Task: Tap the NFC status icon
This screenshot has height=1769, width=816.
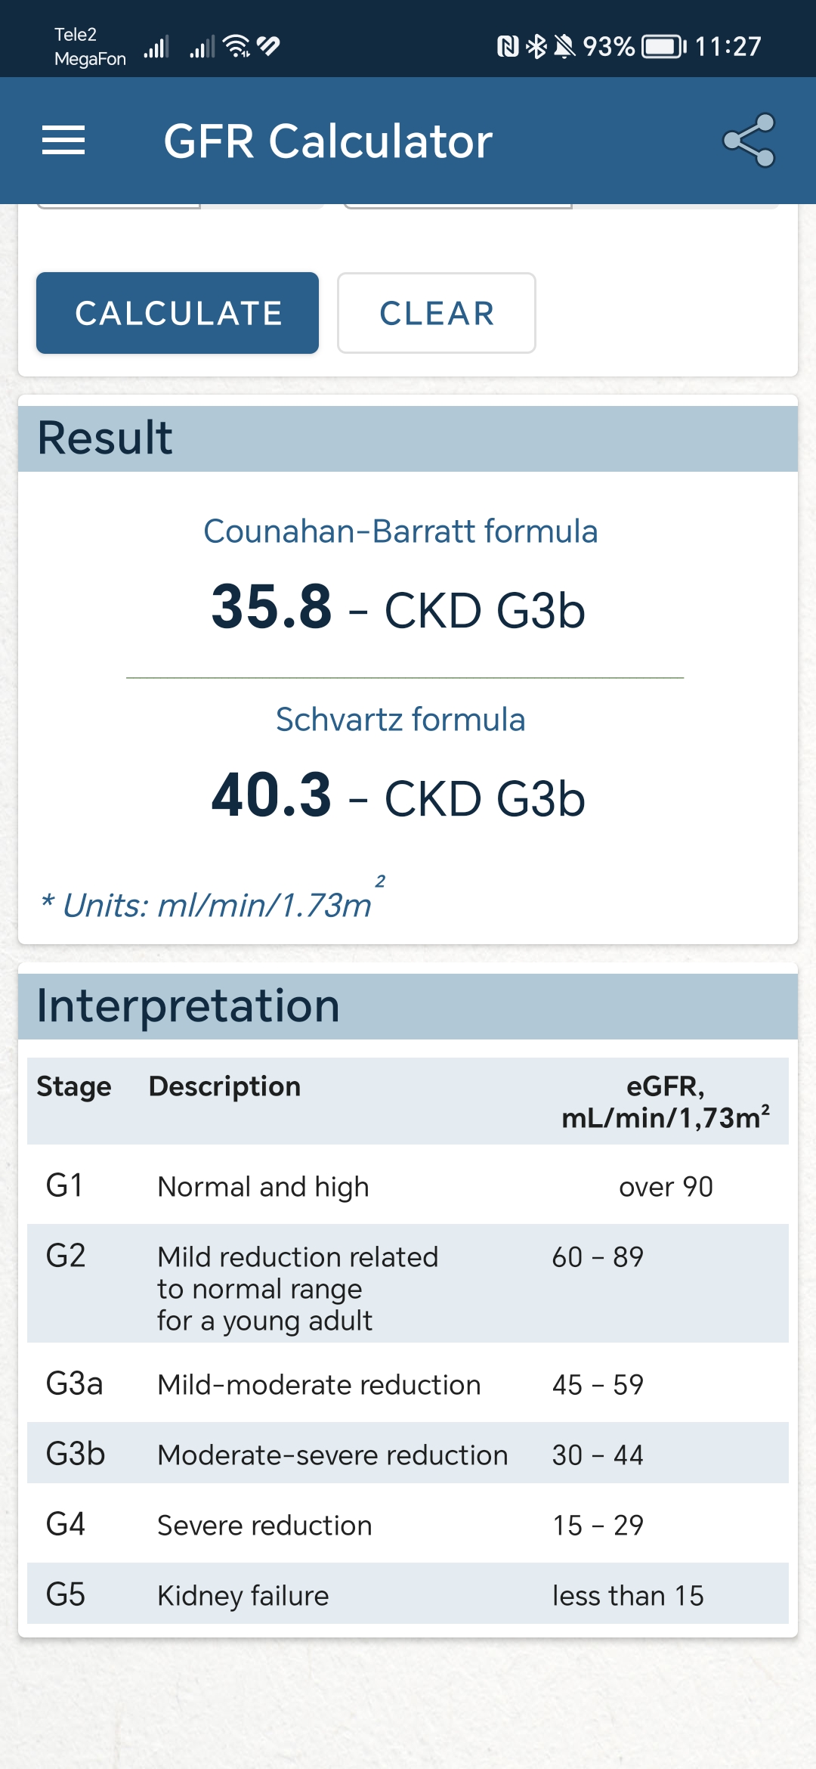Action: pyautogui.click(x=508, y=47)
